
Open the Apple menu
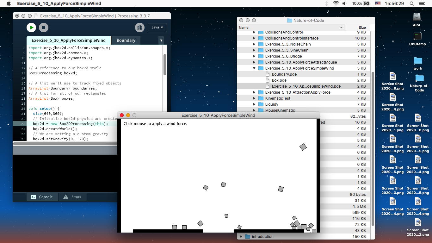pos(9,3)
